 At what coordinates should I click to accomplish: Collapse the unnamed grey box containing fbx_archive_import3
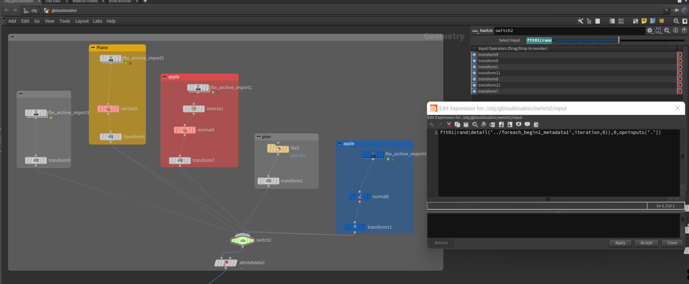click(x=21, y=94)
